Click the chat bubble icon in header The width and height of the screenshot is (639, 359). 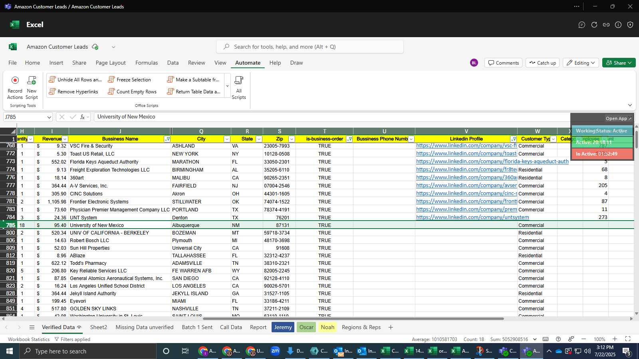(582, 25)
